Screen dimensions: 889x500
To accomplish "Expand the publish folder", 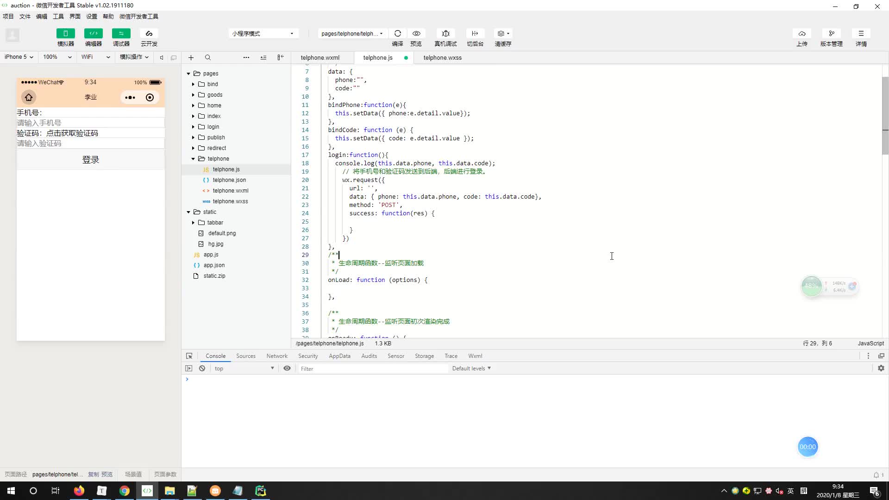I will tap(193, 137).
